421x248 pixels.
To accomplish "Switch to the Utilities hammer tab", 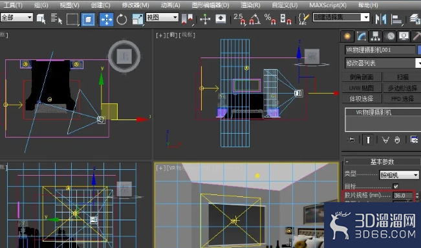I will click(x=416, y=36).
